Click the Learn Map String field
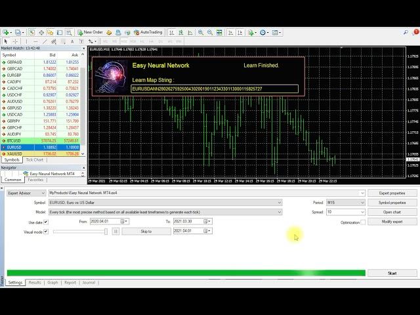420x315 pixels. [215, 89]
